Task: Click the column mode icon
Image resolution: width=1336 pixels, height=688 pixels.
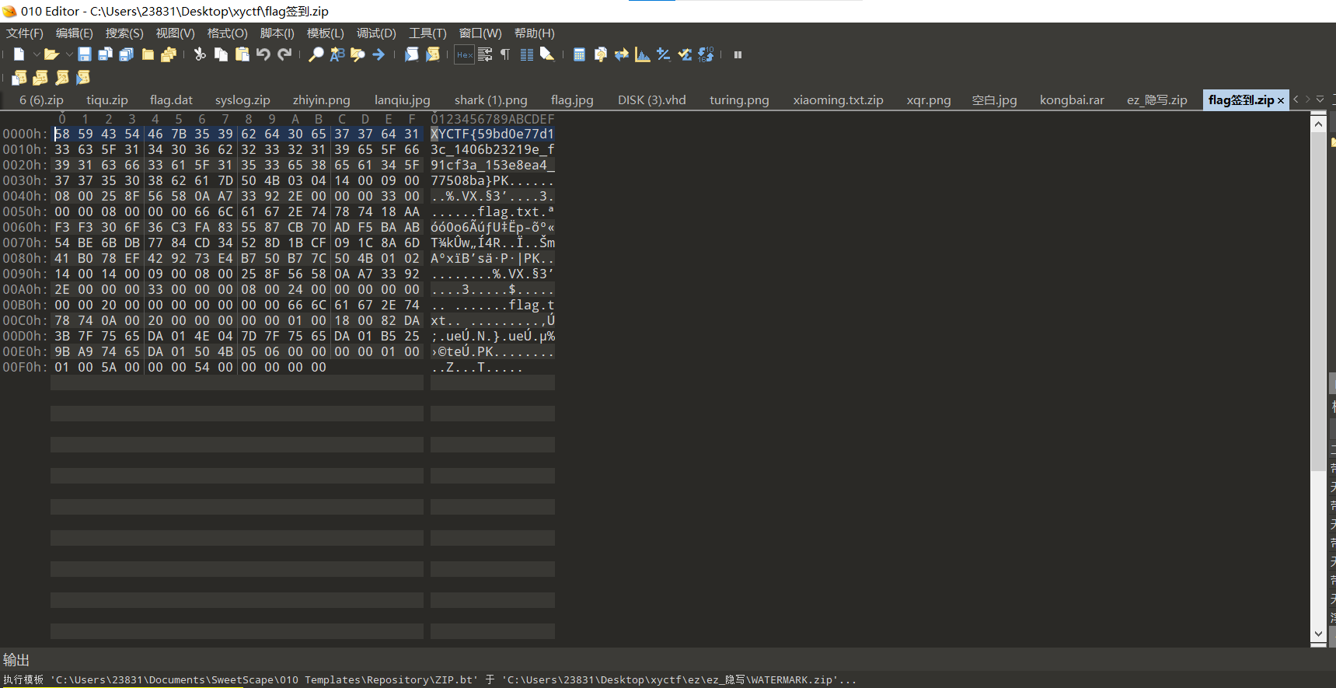Action: [x=527, y=54]
